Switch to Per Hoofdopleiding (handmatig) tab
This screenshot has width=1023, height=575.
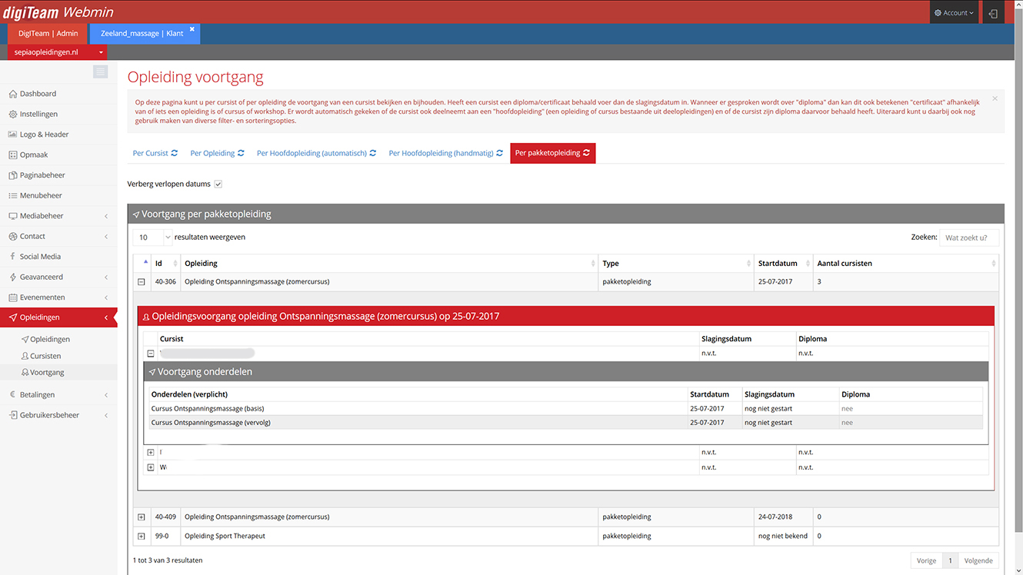tap(446, 153)
